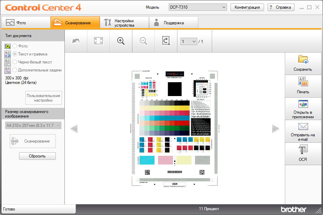Viewport: 323px width, 215px height.
Task: Click the 11 Процент zoom status text
Action: click(x=209, y=209)
